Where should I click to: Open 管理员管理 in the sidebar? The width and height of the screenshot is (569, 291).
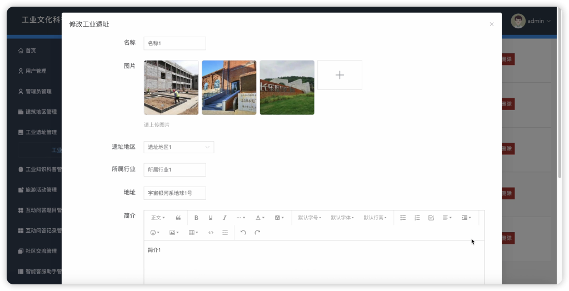pyautogui.click(x=38, y=91)
